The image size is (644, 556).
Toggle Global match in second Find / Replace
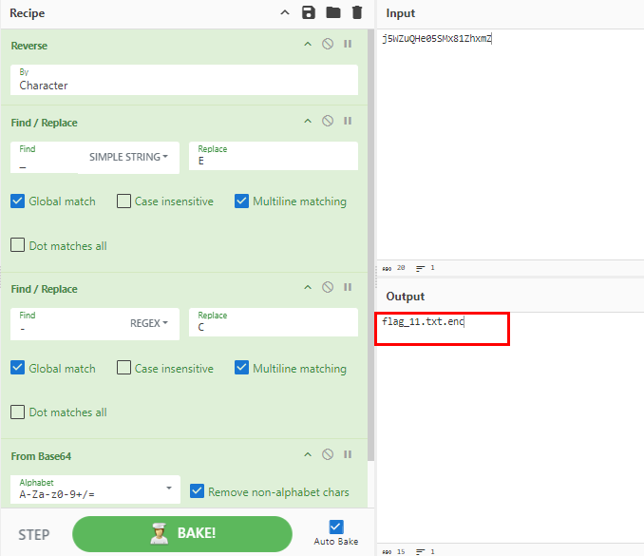tap(17, 368)
